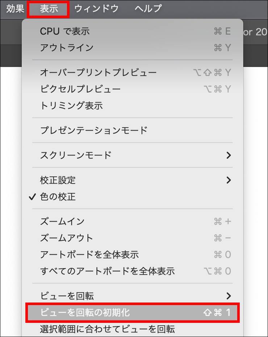Start プレゼンテーションモード
Viewport: 268px width, 337px height.
coord(133,130)
